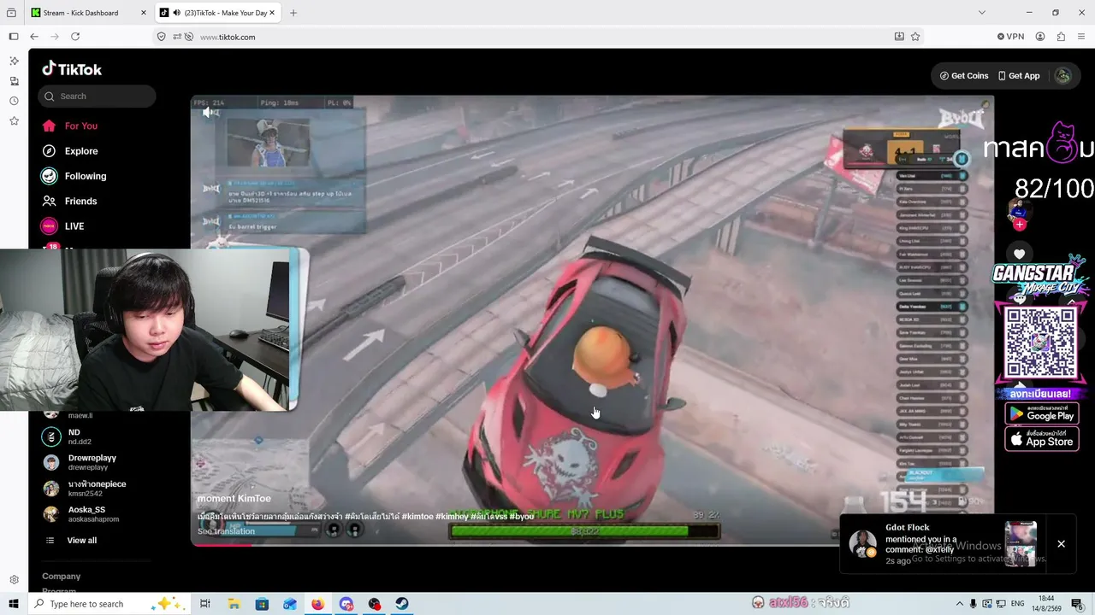Open the Windows notification center

tap(1078, 604)
